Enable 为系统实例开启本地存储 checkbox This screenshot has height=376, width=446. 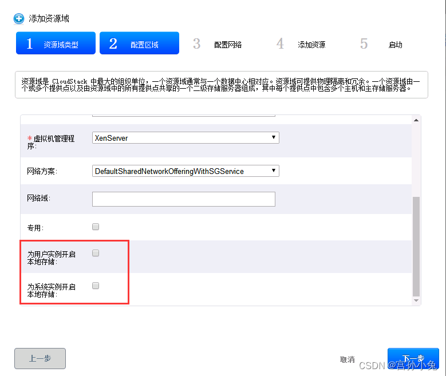click(96, 286)
